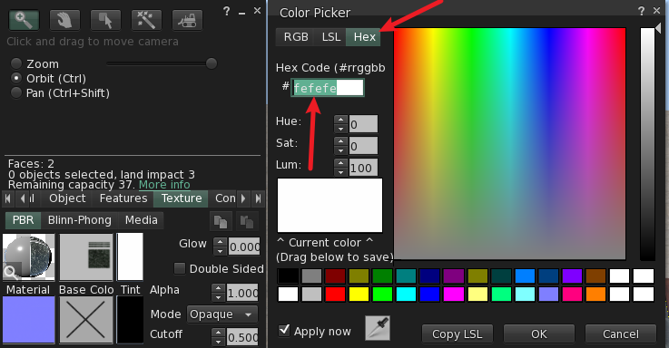Select the Blinn-Phong material type
The image size is (669, 348).
79,220
